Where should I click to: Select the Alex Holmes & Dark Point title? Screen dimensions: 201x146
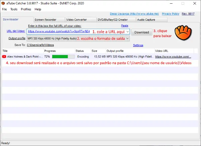click(x=25, y=56)
